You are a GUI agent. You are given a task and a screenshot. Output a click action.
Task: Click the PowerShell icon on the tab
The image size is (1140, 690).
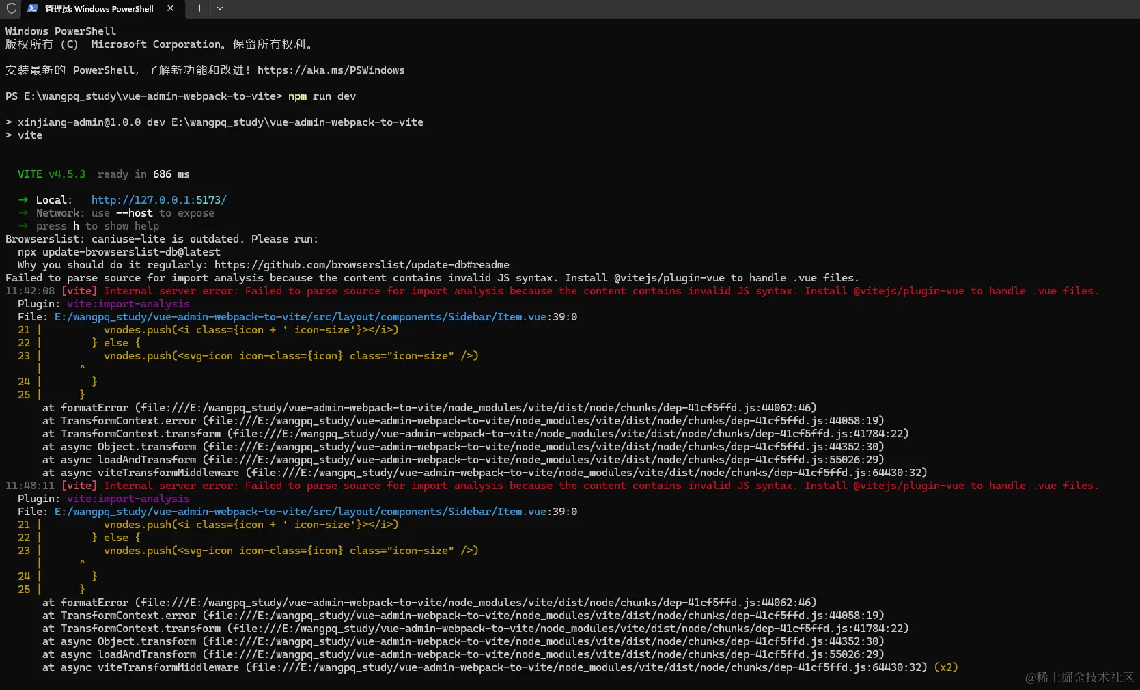32,8
